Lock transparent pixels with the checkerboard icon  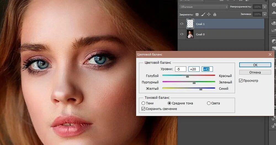[x=197, y=14]
